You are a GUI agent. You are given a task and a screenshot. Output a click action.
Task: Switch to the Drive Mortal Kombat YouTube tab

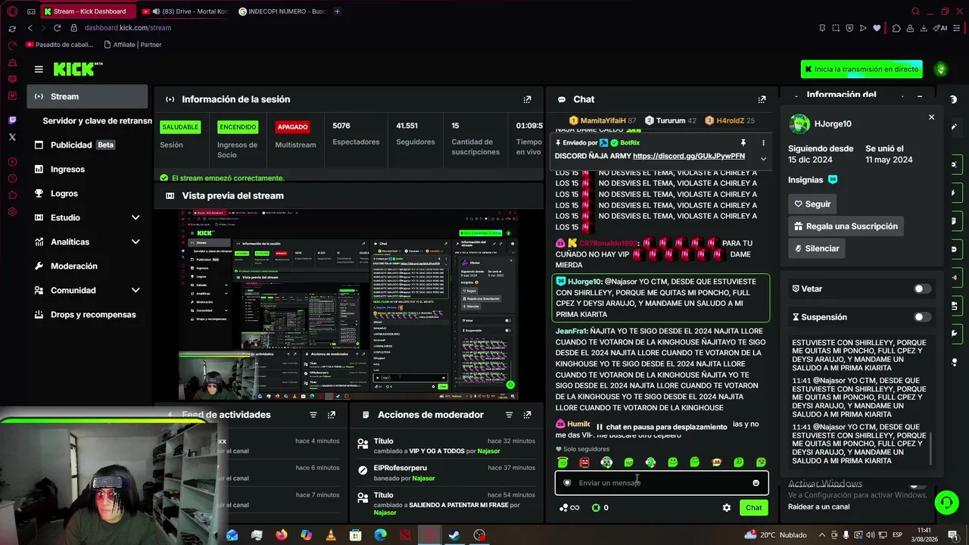[185, 11]
